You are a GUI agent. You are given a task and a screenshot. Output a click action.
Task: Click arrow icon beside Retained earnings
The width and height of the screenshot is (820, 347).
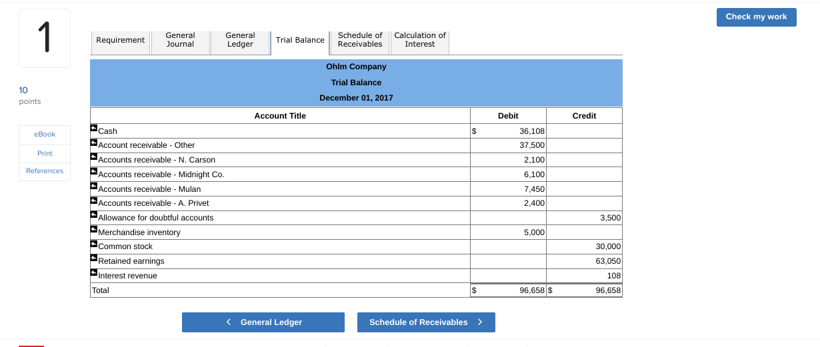[94, 258]
